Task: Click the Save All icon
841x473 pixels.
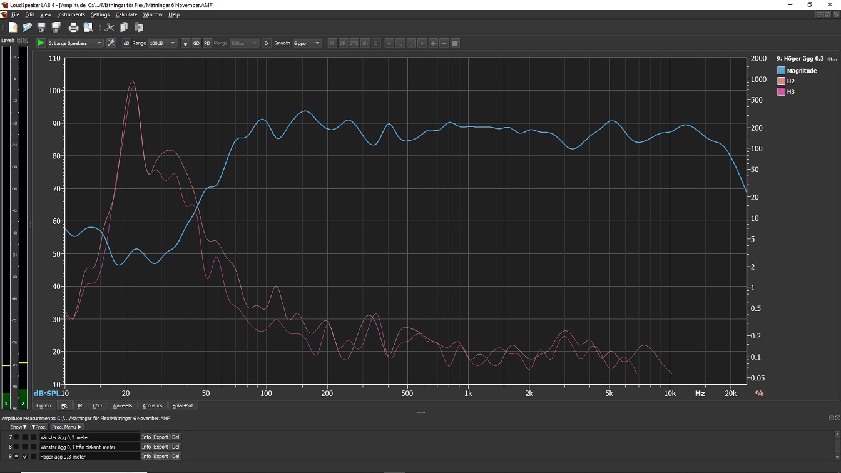Action: pos(56,27)
